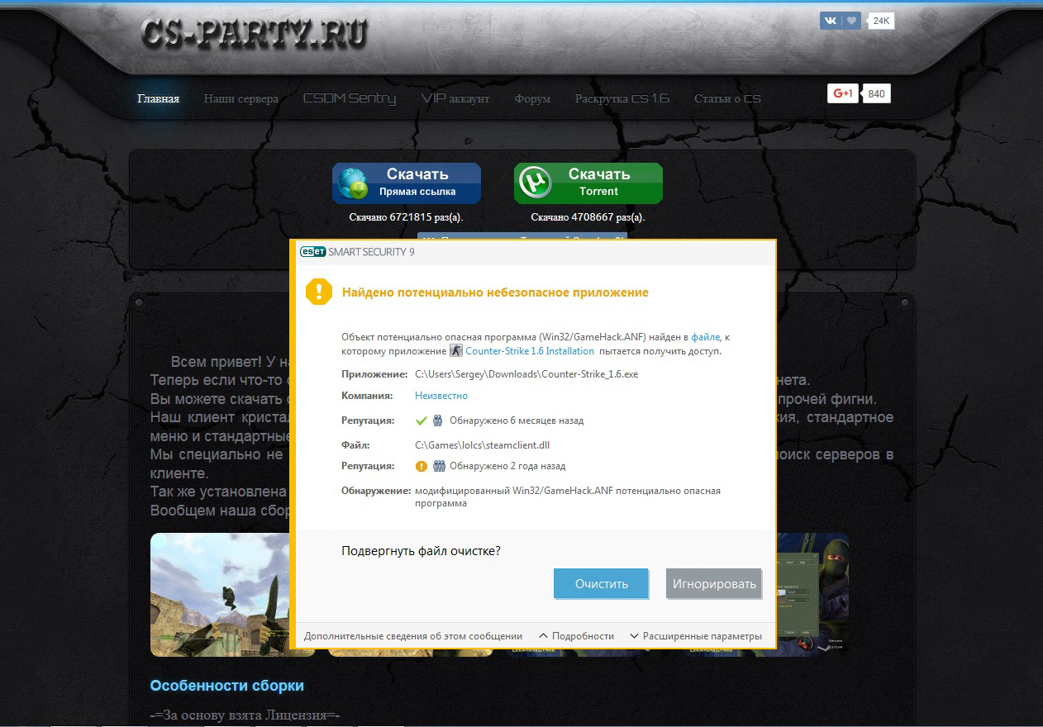Click the Подвергнуть файл очистке? question
The height and width of the screenshot is (727, 1043).
(x=421, y=551)
